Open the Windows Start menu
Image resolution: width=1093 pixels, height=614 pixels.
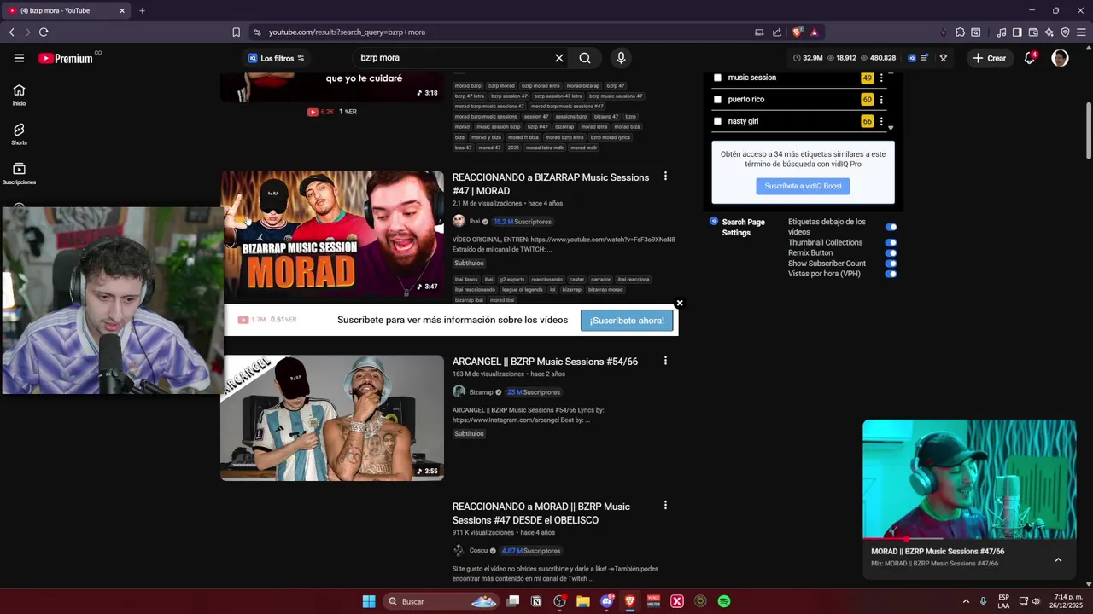point(369,601)
